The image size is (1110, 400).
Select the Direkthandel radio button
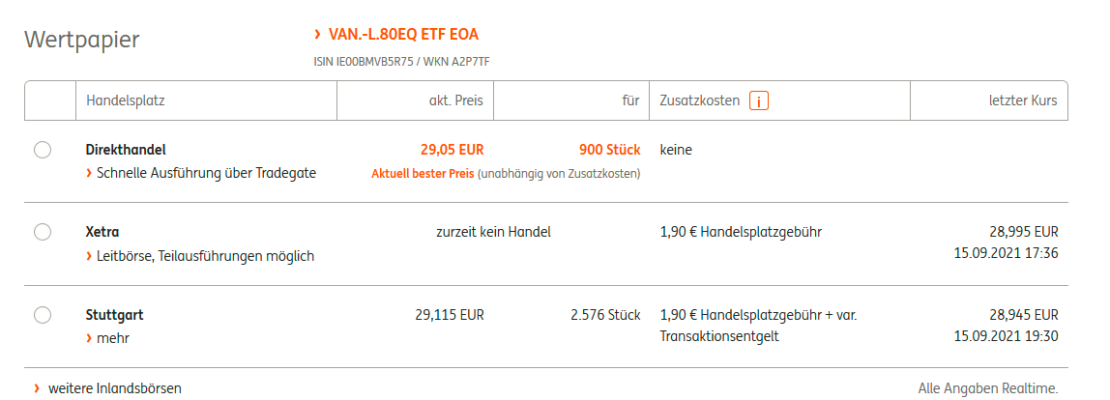click(x=42, y=150)
